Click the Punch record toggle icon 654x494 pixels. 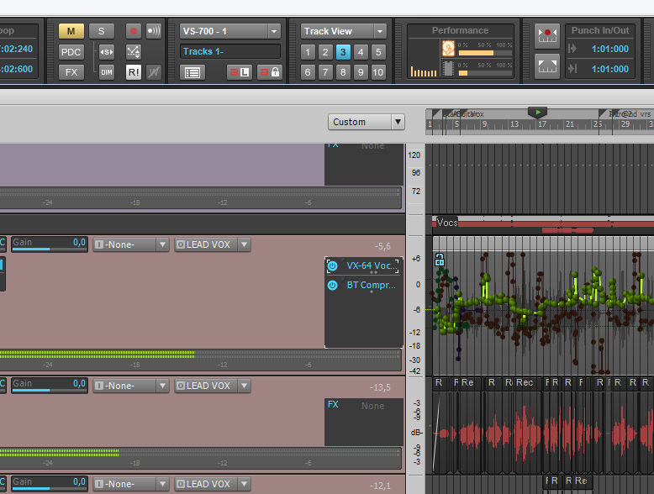click(x=547, y=35)
